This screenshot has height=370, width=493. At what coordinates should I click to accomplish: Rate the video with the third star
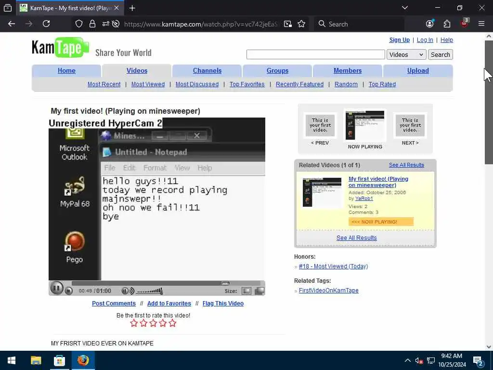[x=153, y=323]
